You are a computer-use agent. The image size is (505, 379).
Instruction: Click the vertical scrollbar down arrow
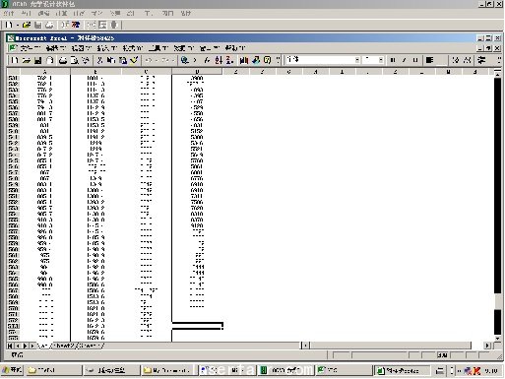[497, 339]
